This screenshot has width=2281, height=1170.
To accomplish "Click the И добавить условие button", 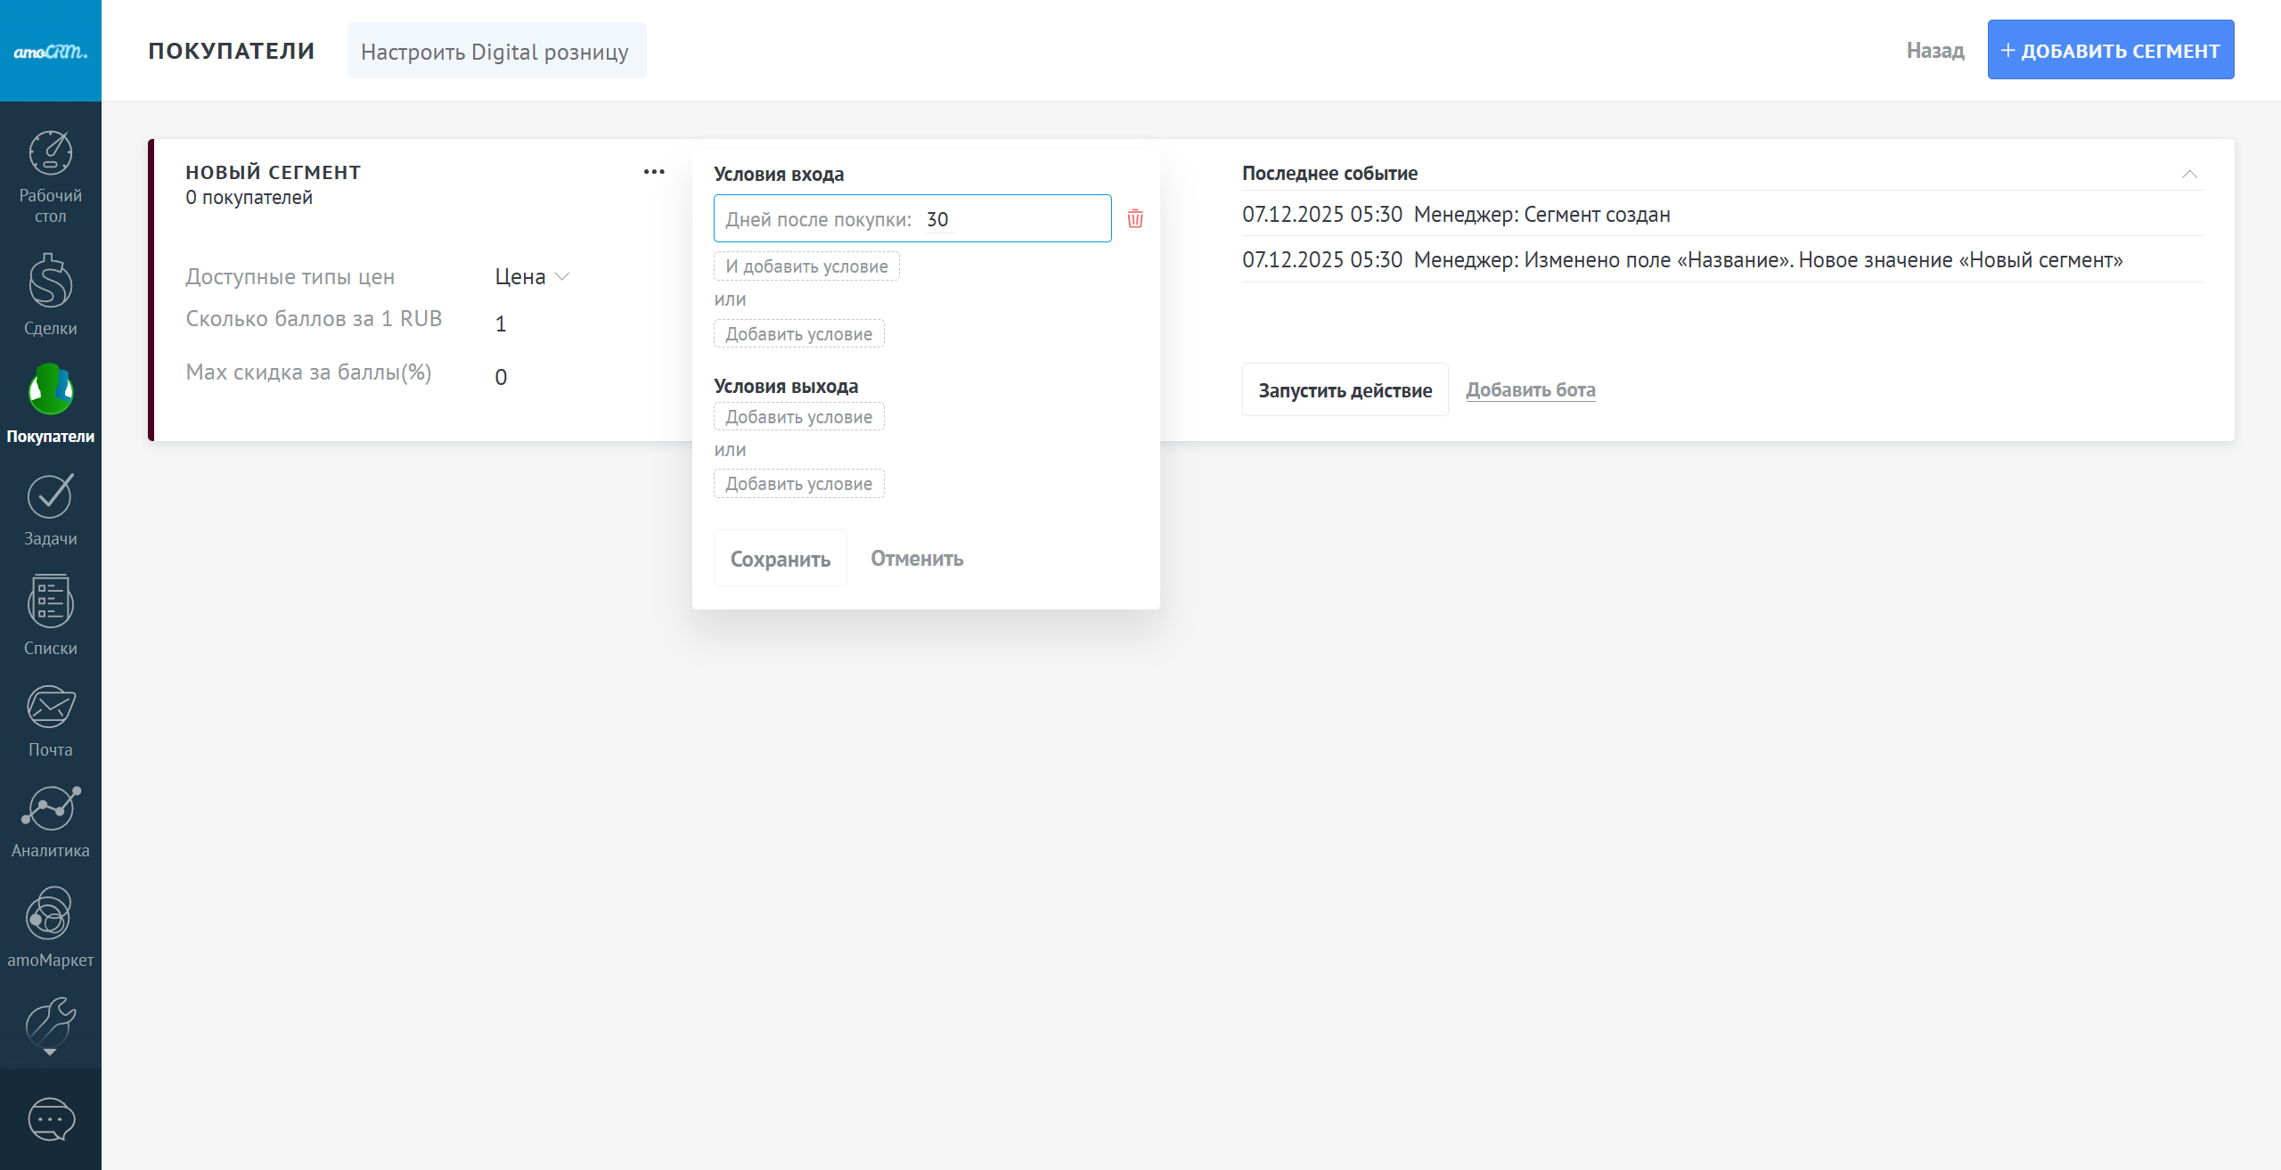I will [806, 266].
